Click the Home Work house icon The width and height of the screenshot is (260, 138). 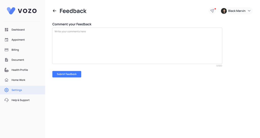tap(7, 80)
